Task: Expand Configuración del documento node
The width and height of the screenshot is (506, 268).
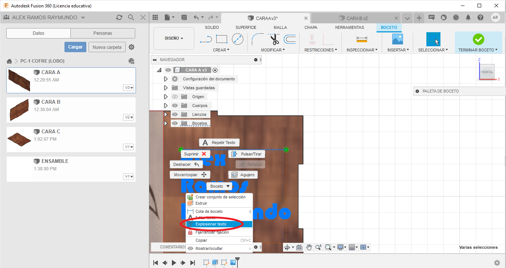Action: click(166, 79)
